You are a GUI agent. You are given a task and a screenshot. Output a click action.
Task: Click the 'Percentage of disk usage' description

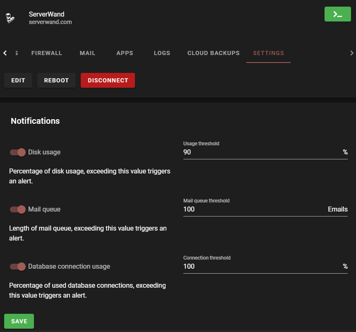tap(90, 176)
